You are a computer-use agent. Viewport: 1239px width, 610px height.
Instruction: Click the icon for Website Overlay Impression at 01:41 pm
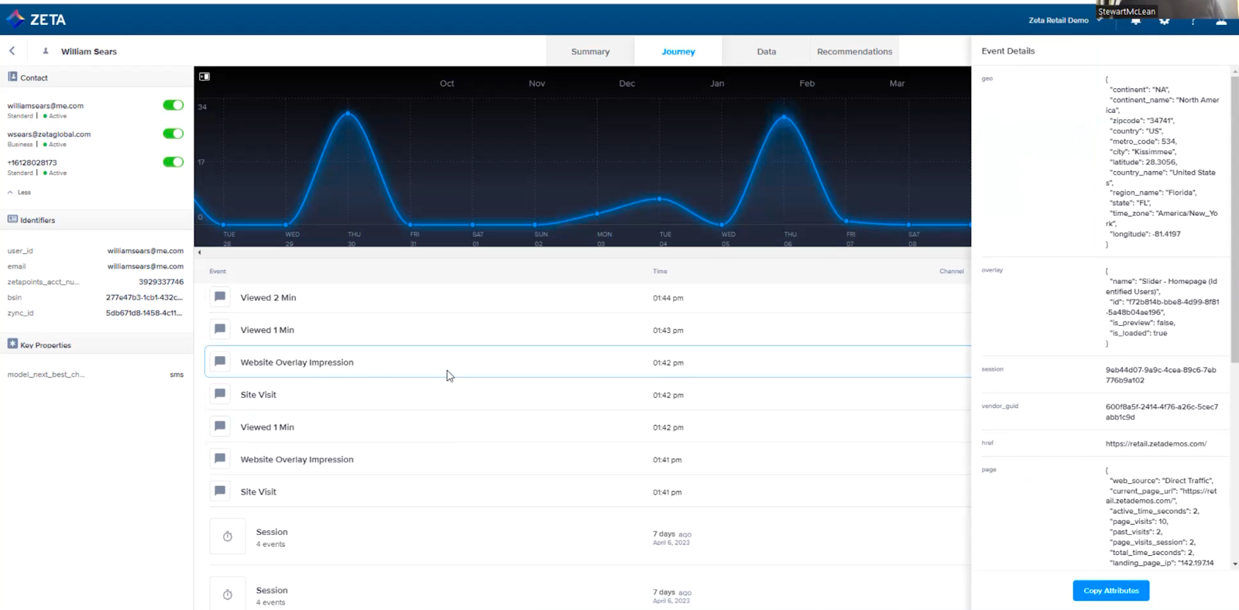click(220, 459)
